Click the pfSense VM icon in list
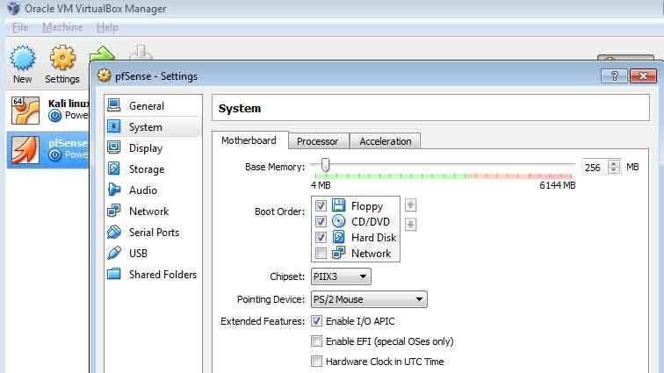This screenshot has height=373, width=664. 25,150
